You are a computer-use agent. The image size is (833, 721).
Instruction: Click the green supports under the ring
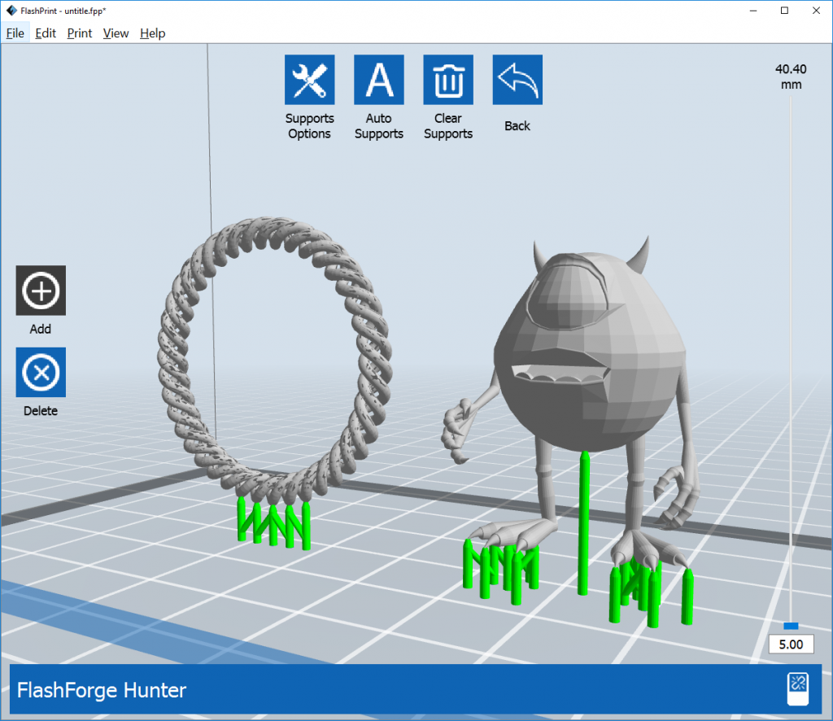[273, 523]
